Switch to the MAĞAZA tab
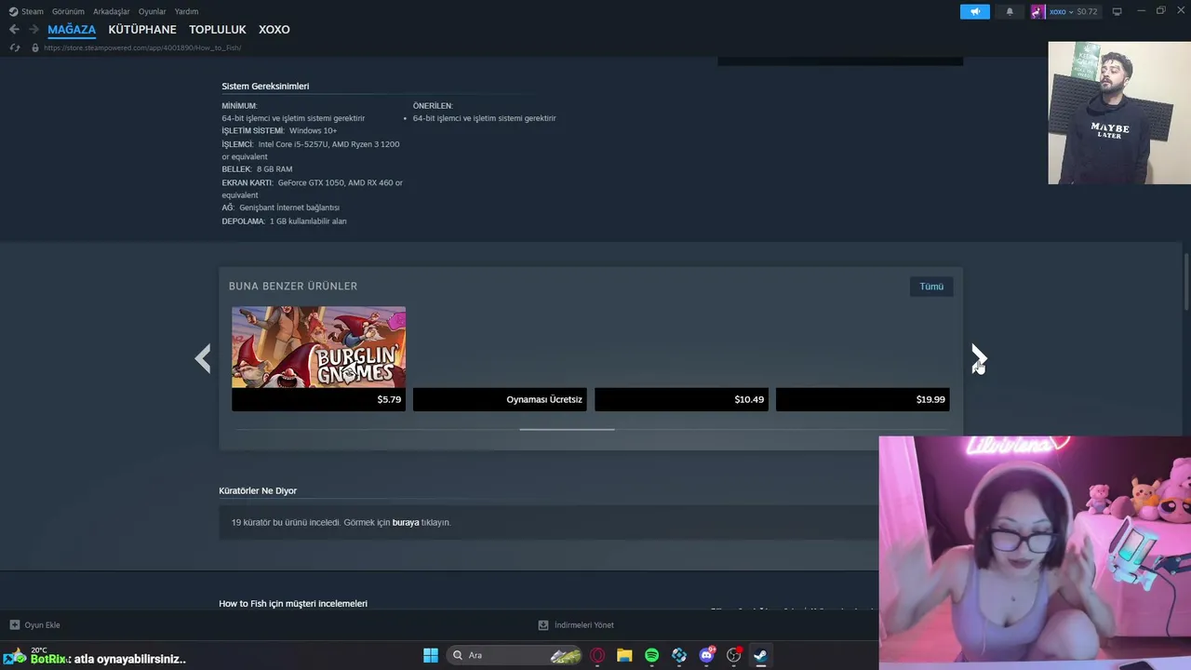1191x670 pixels. click(72, 30)
